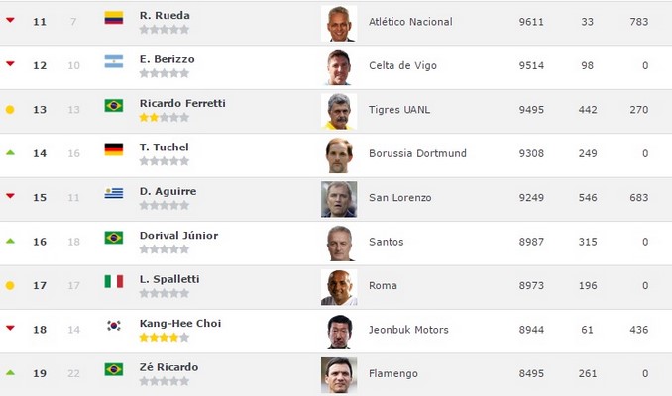Viewport: 672px width, 396px height.
Task: Click the Italy flag next to L. Spalletti
Action: (113, 281)
